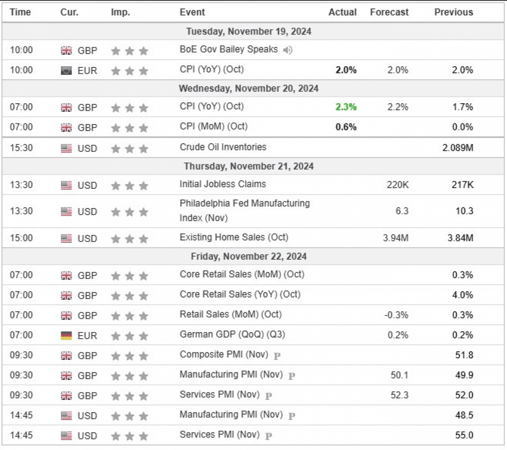The image size is (507, 450).
Task: Click the EU flag in the 10:00 CPI (YoY) row
Action: point(66,70)
